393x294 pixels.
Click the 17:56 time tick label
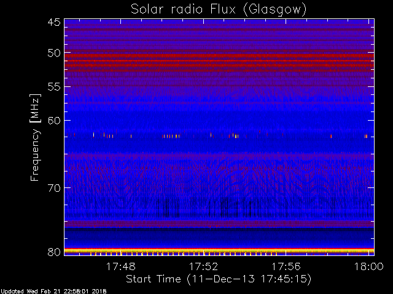tap(286, 266)
